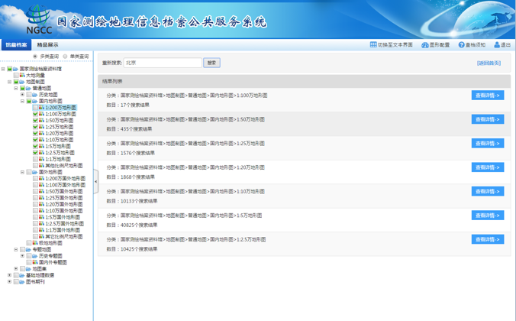Select the 1:5万地形图 tree label

click(x=58, y=146)
